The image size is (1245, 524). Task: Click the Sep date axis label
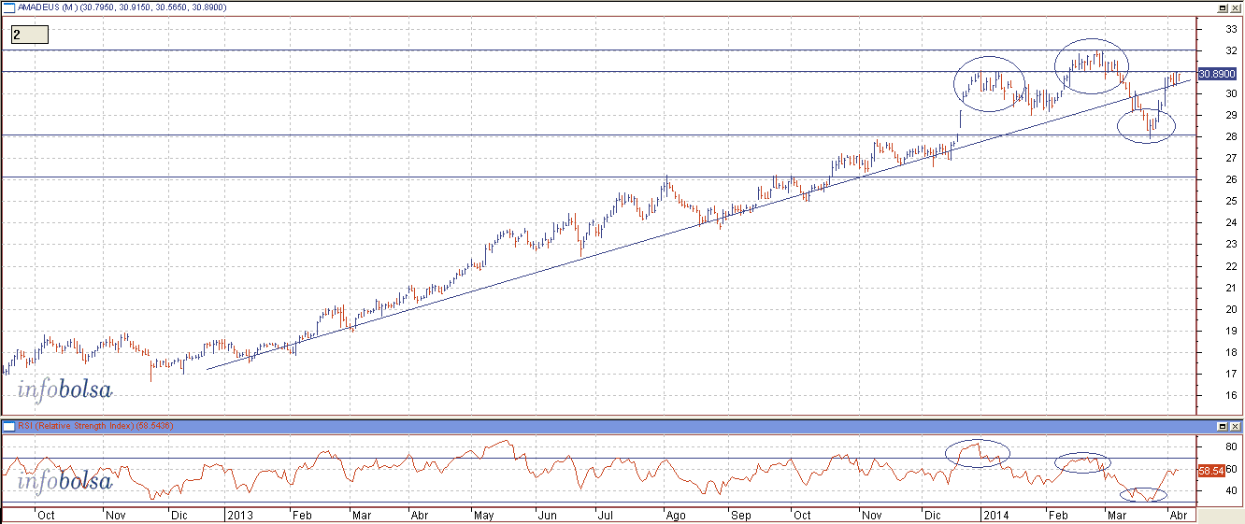coord(740,515)
